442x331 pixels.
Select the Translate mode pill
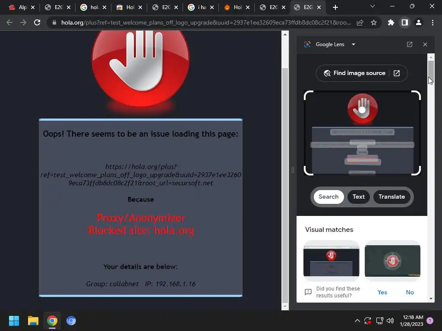[391, 197]
